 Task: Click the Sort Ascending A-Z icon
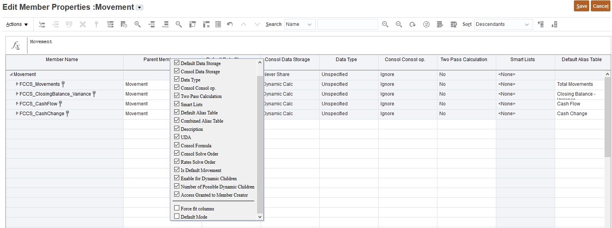541,24
